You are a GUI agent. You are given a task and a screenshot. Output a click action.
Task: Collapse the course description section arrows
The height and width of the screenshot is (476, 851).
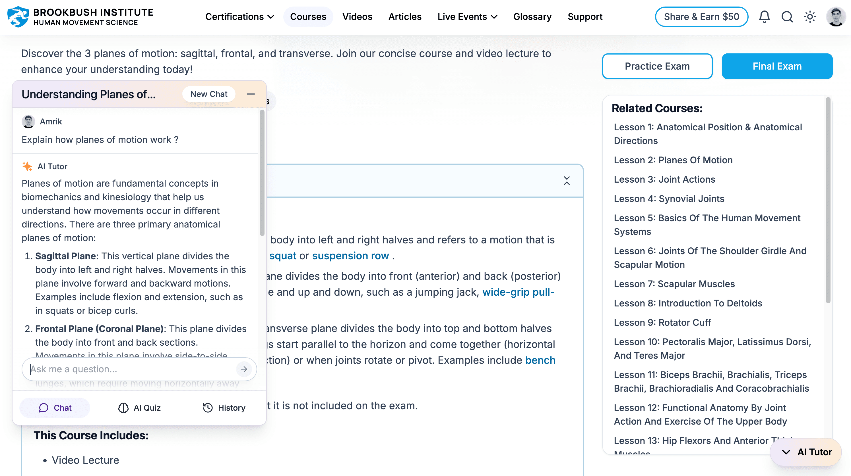point(567,180)
